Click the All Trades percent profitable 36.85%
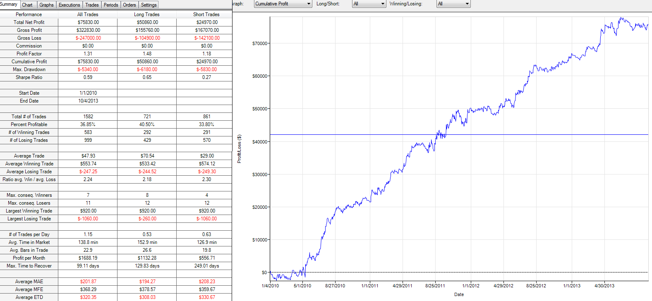652x301 pixels. 88,124
